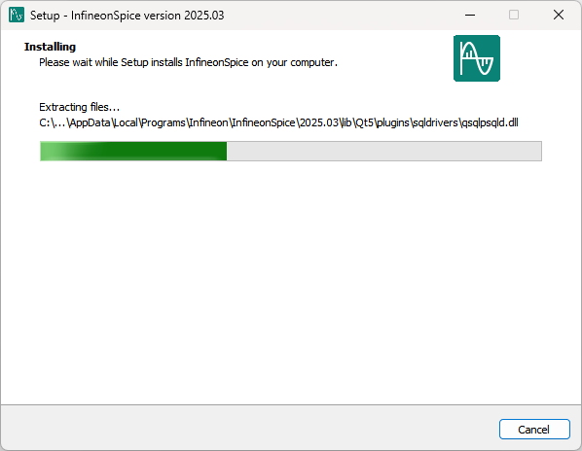Click the bold "Installing" heading
This screenshot has width=582, height=451.
pos(50,47)
